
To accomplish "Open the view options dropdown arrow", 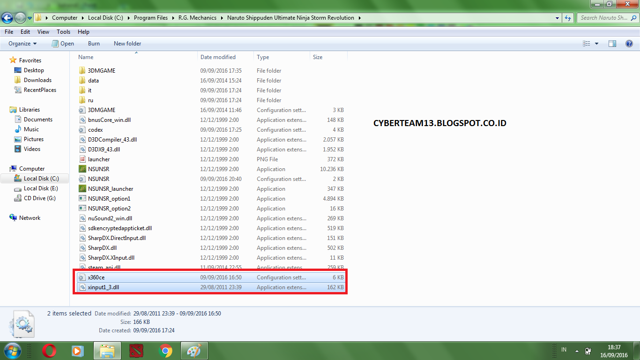I will 596,44.
